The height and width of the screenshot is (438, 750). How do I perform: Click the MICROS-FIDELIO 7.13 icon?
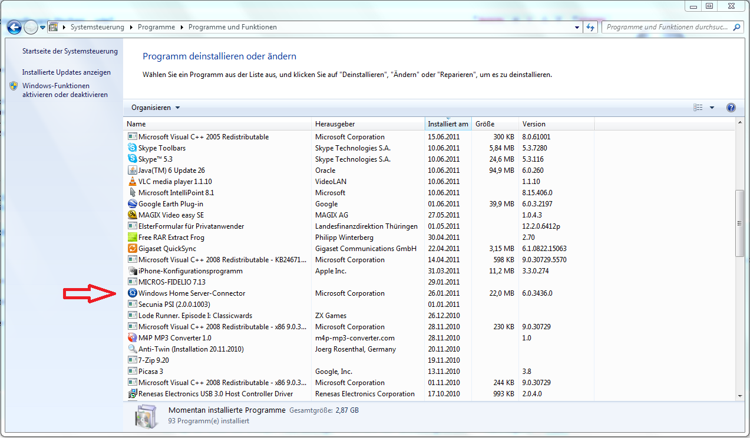[133, 282]
